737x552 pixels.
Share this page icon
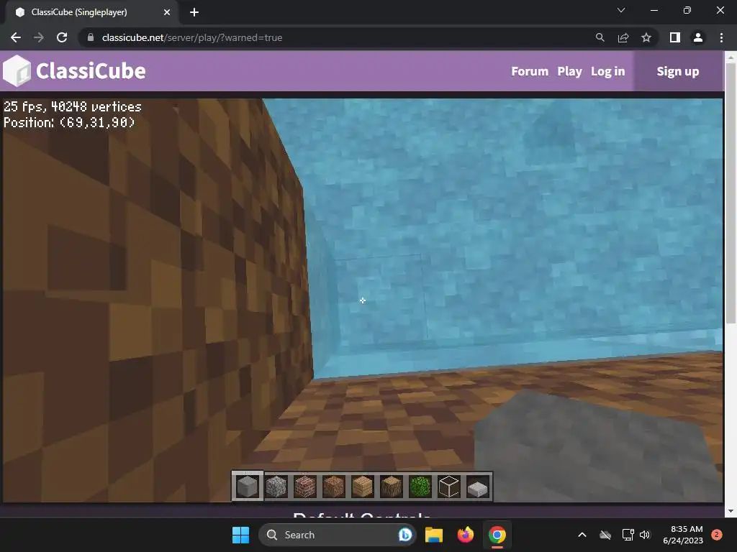(x=623, y=37)
